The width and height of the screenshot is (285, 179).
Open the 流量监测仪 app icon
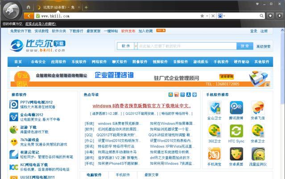pyautogui.click(x=258, y=154)
